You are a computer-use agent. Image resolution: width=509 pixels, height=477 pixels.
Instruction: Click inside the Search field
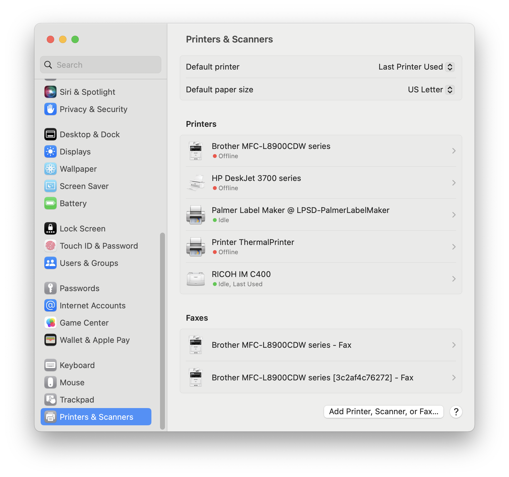[x=100, y=65]
